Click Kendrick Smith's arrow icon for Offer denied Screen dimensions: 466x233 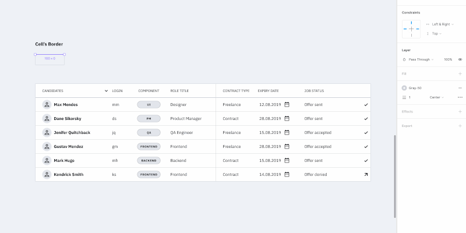pos(366,174)
